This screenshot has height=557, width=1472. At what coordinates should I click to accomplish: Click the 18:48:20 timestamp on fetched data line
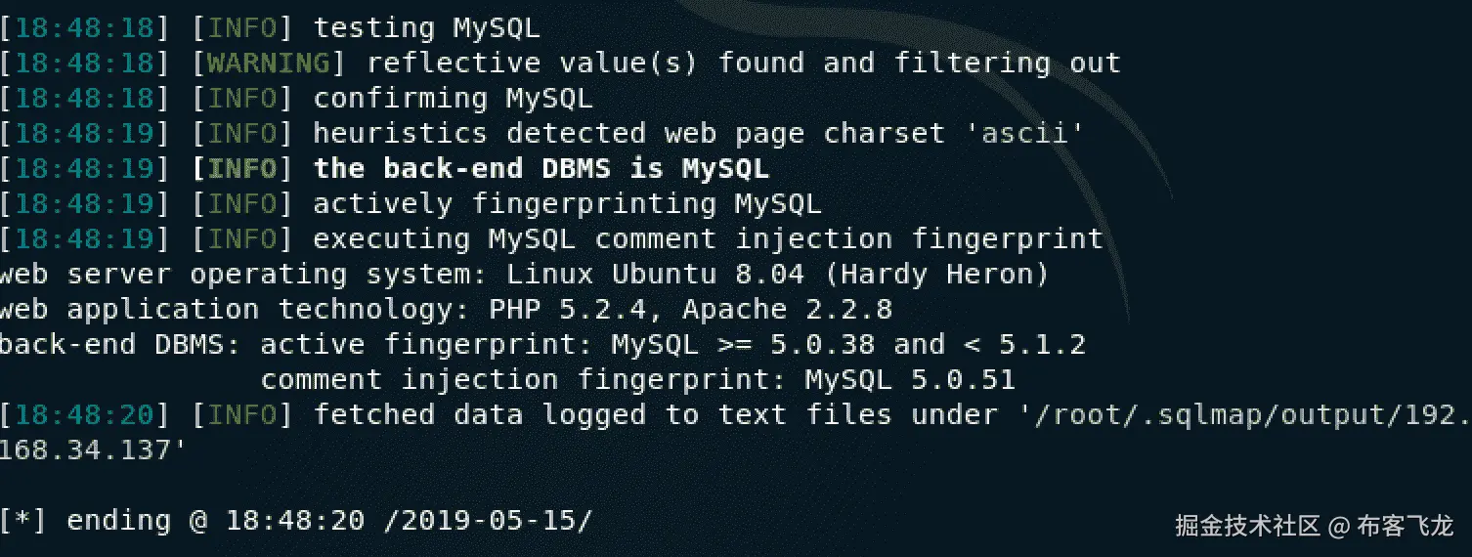[x=85, y=415]
